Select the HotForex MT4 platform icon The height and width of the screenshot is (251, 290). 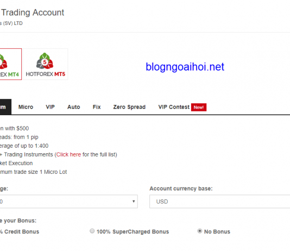10,64
